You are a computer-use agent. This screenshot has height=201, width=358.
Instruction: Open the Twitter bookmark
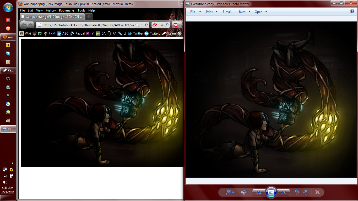point(135,33)
